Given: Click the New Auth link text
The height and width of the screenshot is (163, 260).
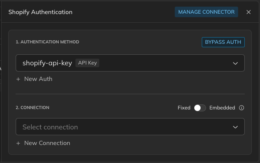Looking at the screenshot, I should pos(38,79).
